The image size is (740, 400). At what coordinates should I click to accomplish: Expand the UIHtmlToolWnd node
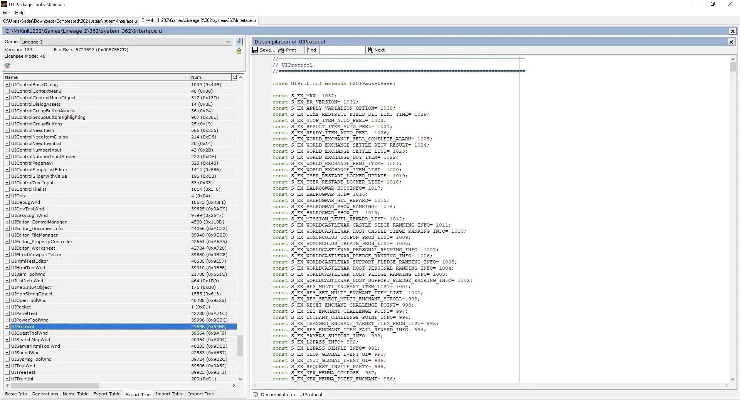(x=7, y=268)
